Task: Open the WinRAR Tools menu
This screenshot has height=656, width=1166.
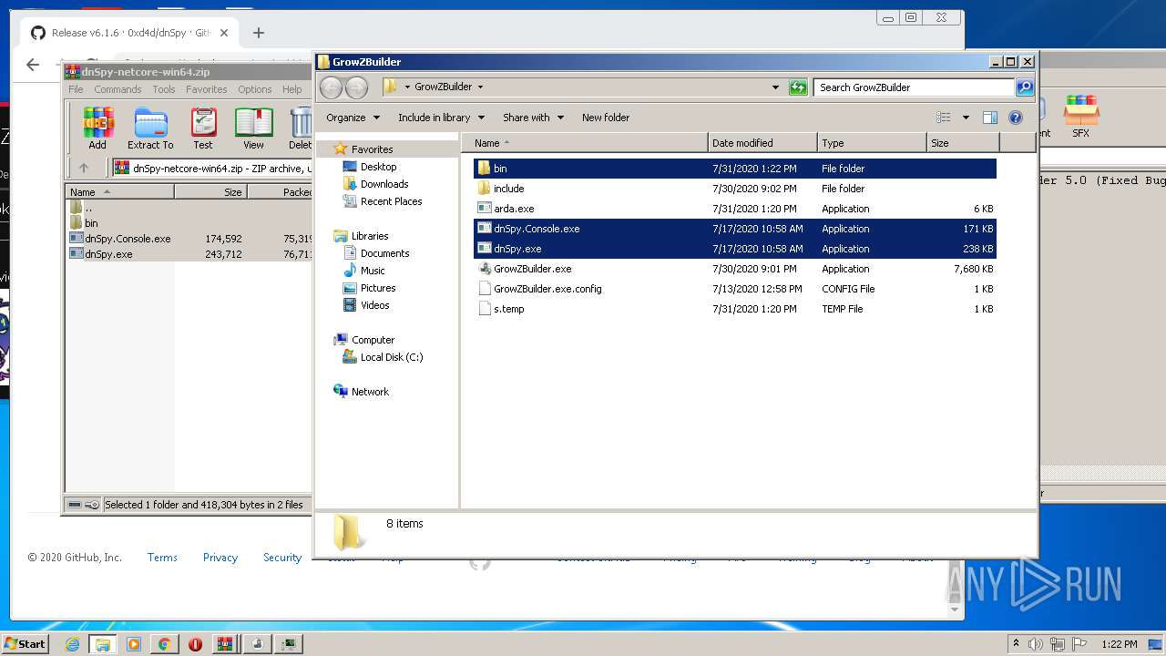Action: click(164, 89)
